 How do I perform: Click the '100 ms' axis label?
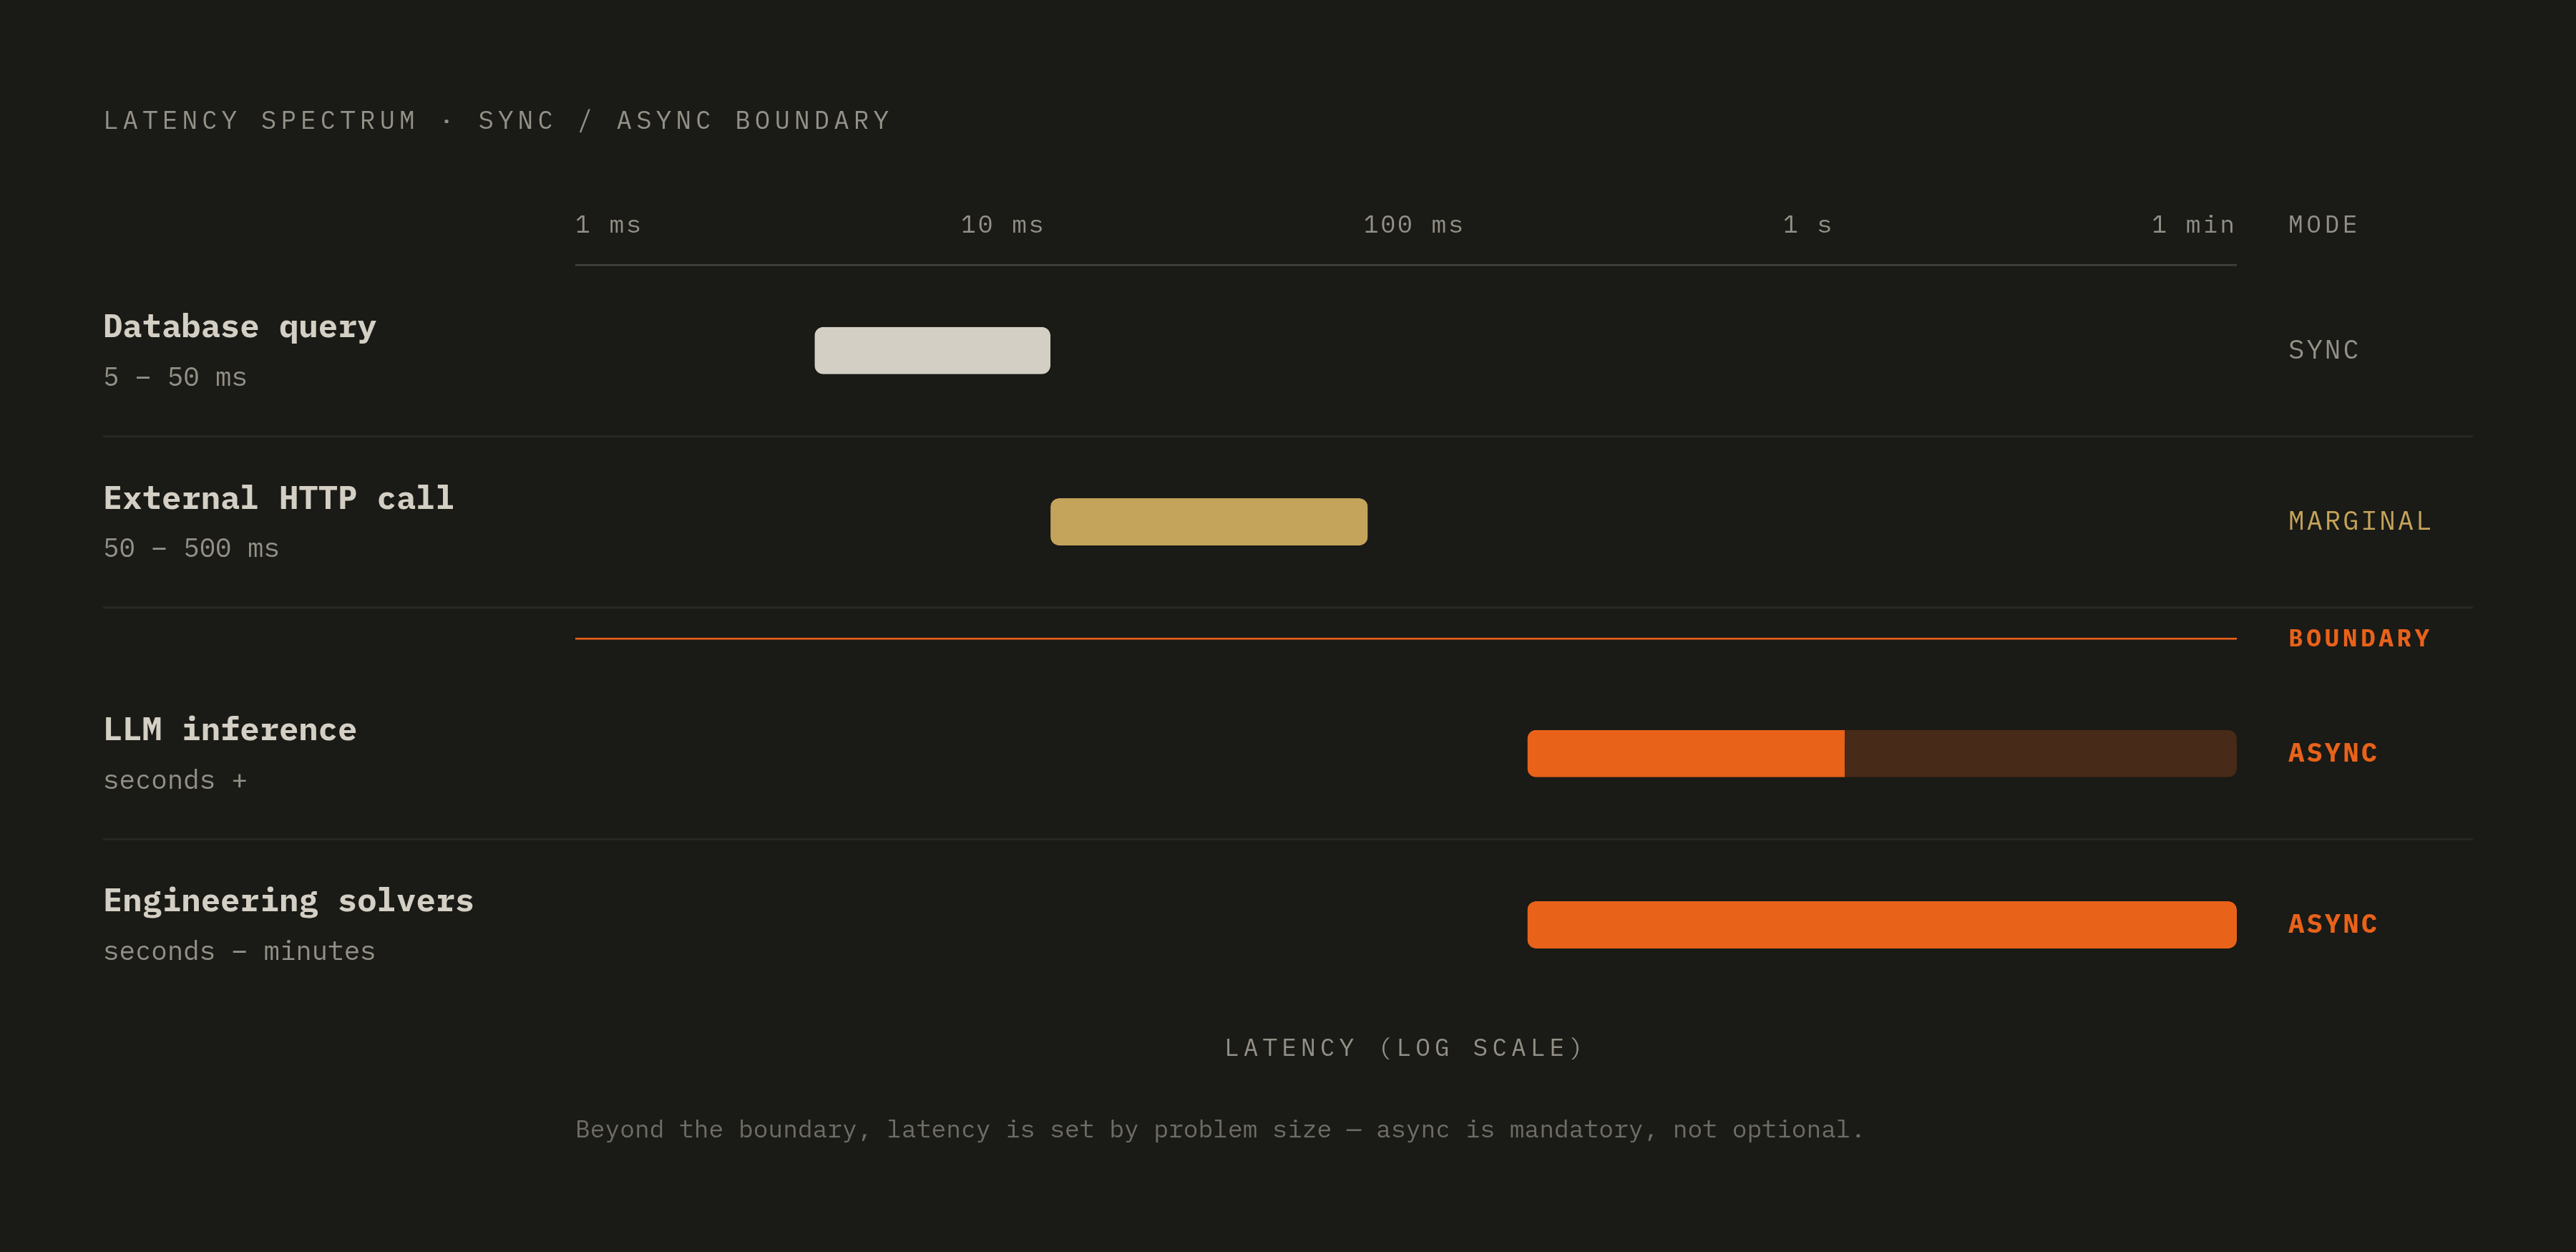[x=1413, y=225]
